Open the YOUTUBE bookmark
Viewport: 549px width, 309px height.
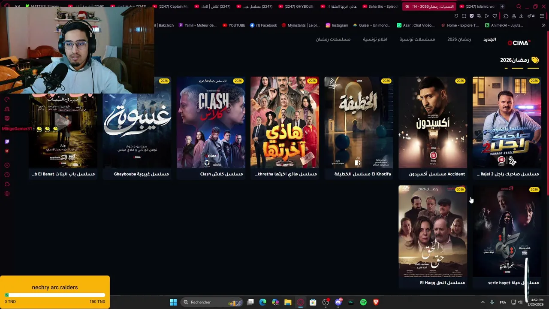pyautogui.click(x=234, y=25)
